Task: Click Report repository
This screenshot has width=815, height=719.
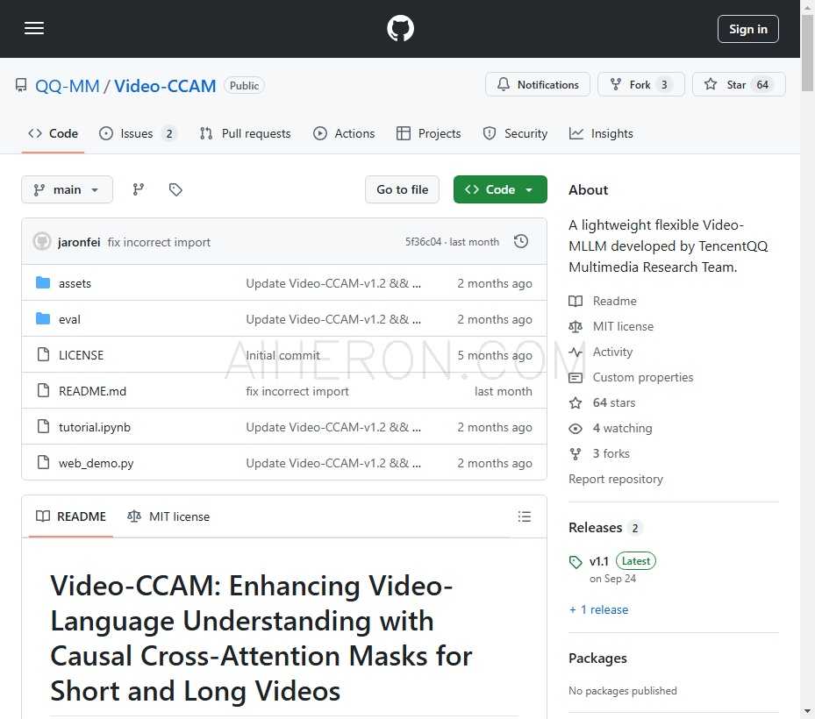Action: (615, 479)
